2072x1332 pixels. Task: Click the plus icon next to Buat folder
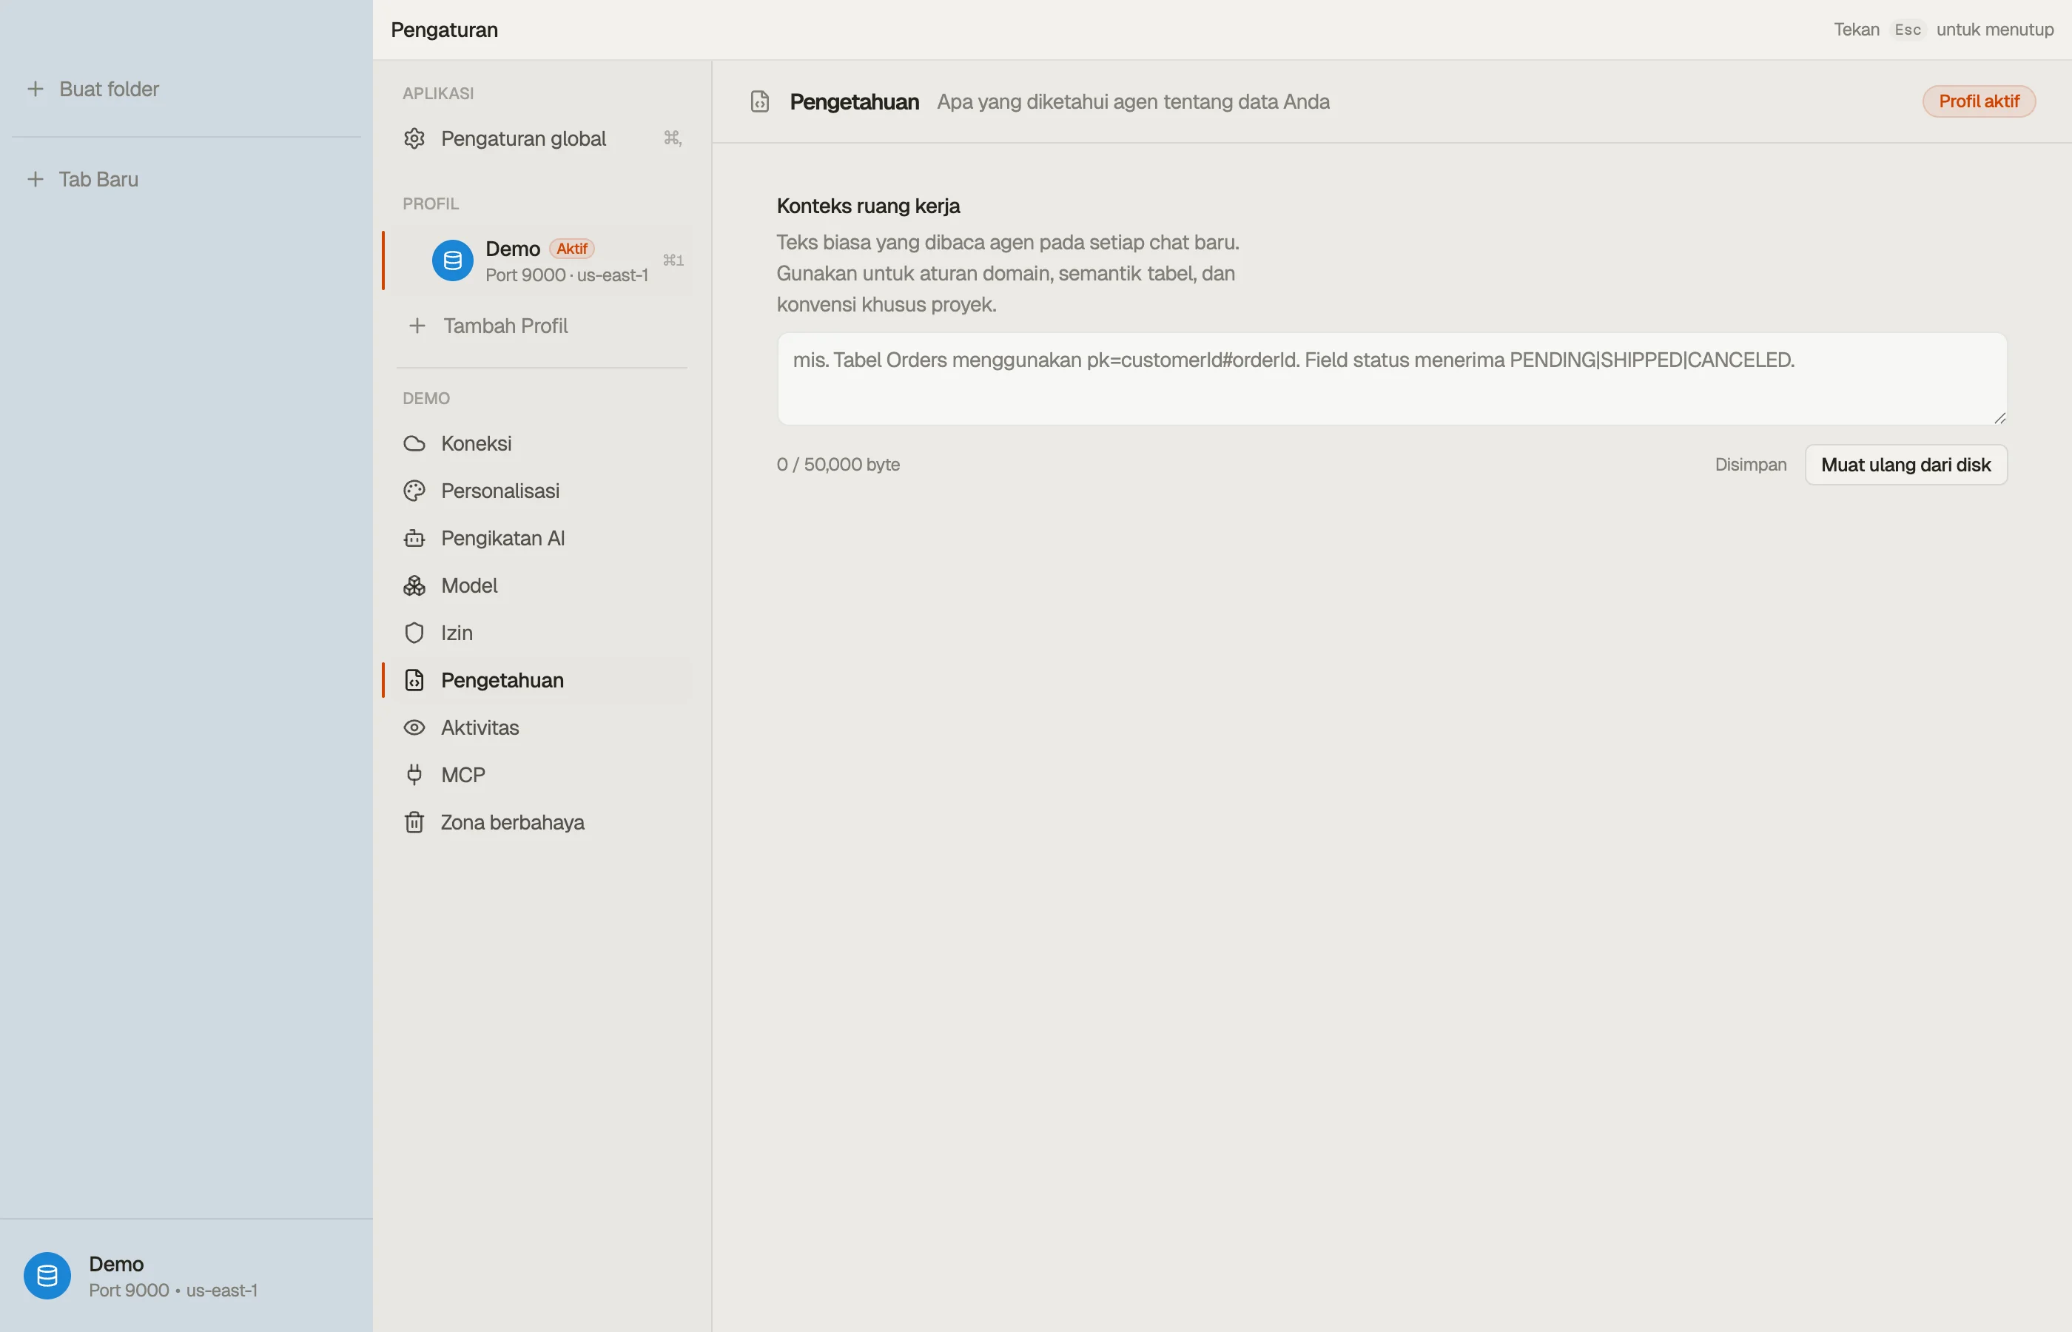pyautogui.click(x=36, y=89)
